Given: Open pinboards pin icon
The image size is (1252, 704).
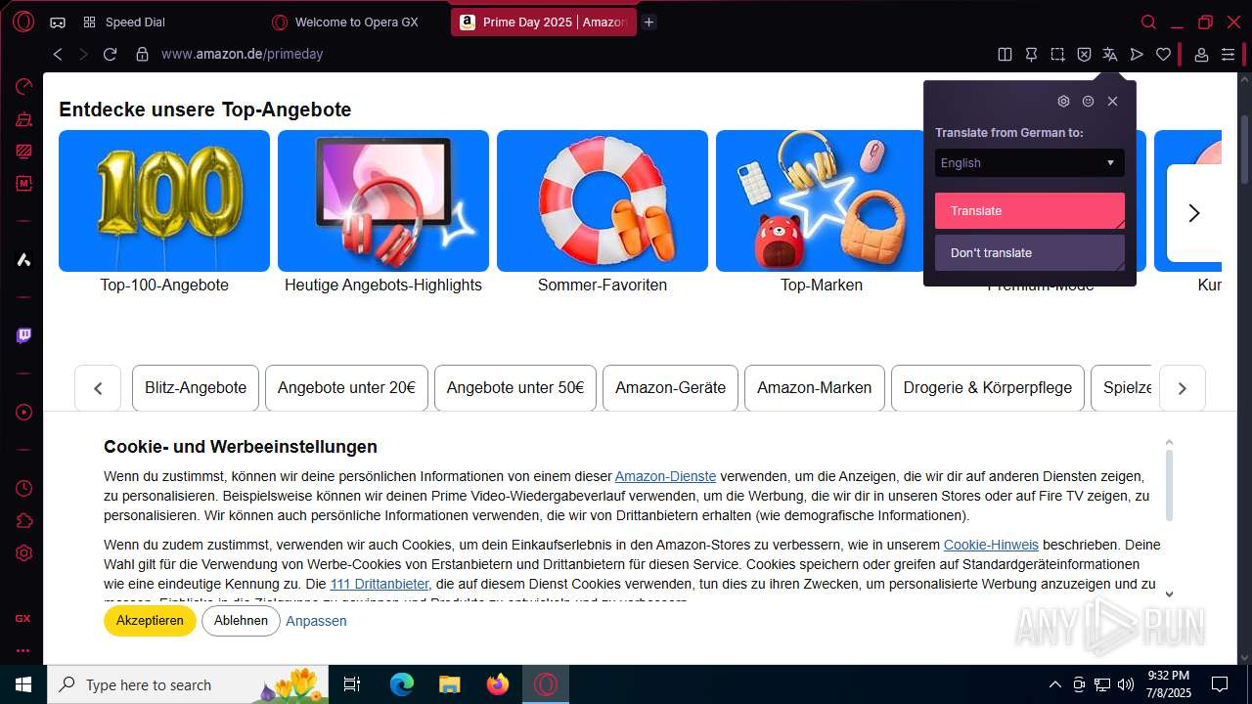Looking at the screenshot, I should (1031, 55).
